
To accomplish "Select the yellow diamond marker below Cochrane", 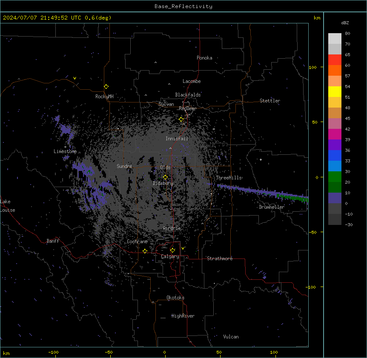I will (145, 251).
